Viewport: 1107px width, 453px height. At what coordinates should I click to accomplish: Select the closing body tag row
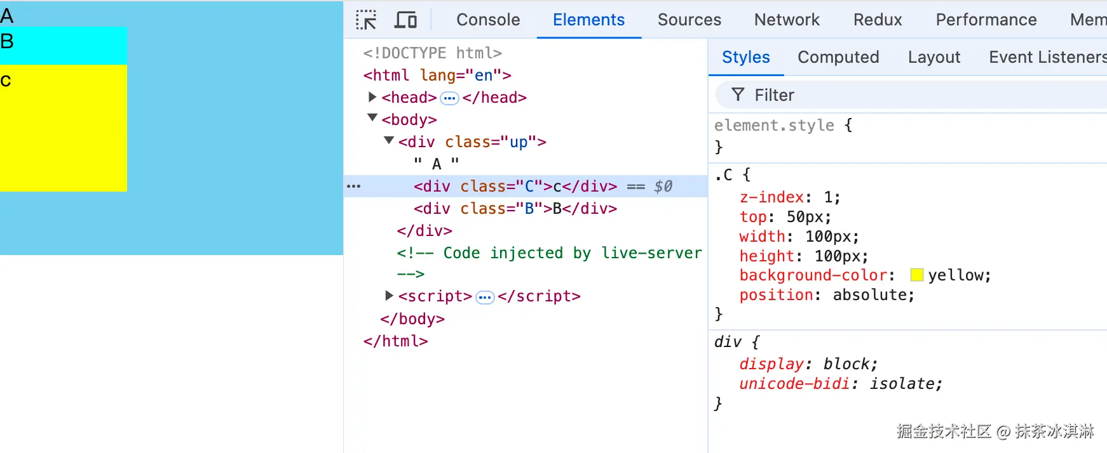pyautogui.click(x=412, y=318)
